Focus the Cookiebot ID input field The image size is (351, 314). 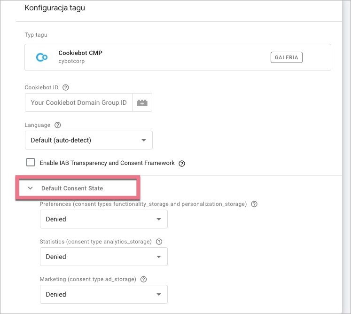[x=78, y=102]
